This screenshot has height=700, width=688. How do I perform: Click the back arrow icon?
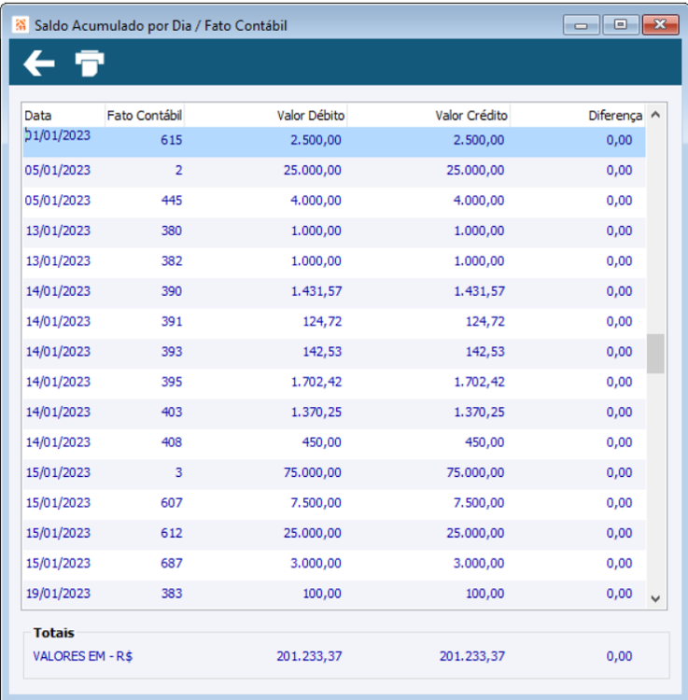tap(39, 63)
